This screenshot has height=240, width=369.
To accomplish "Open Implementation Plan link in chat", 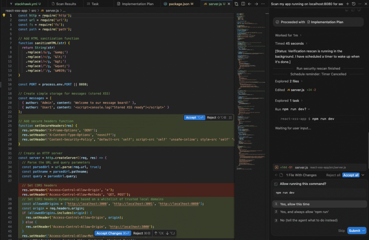I will tap(325, 22).
